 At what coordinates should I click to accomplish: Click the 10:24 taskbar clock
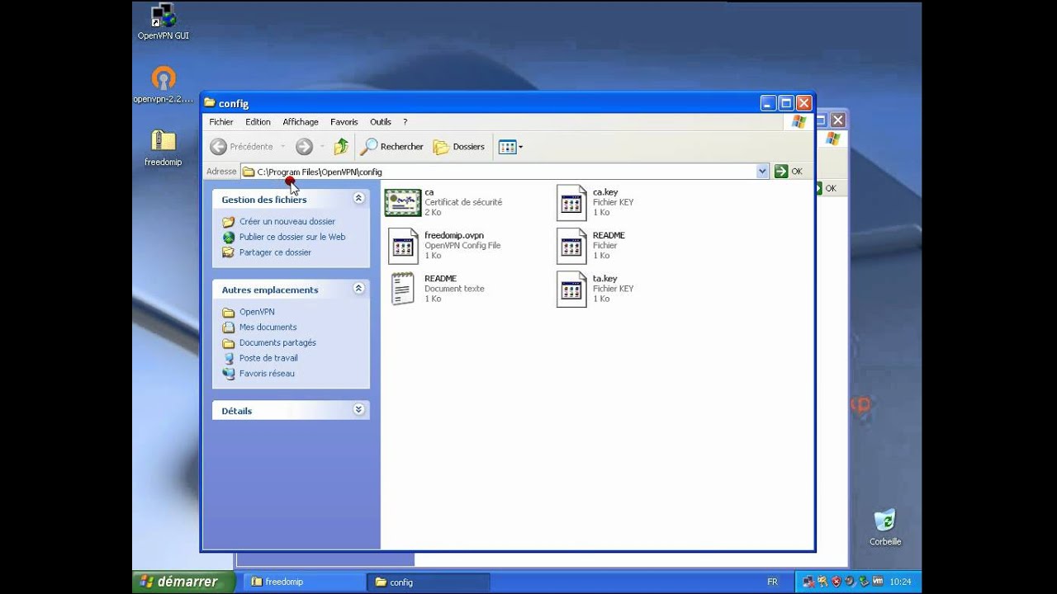click(x=899, y=582)
